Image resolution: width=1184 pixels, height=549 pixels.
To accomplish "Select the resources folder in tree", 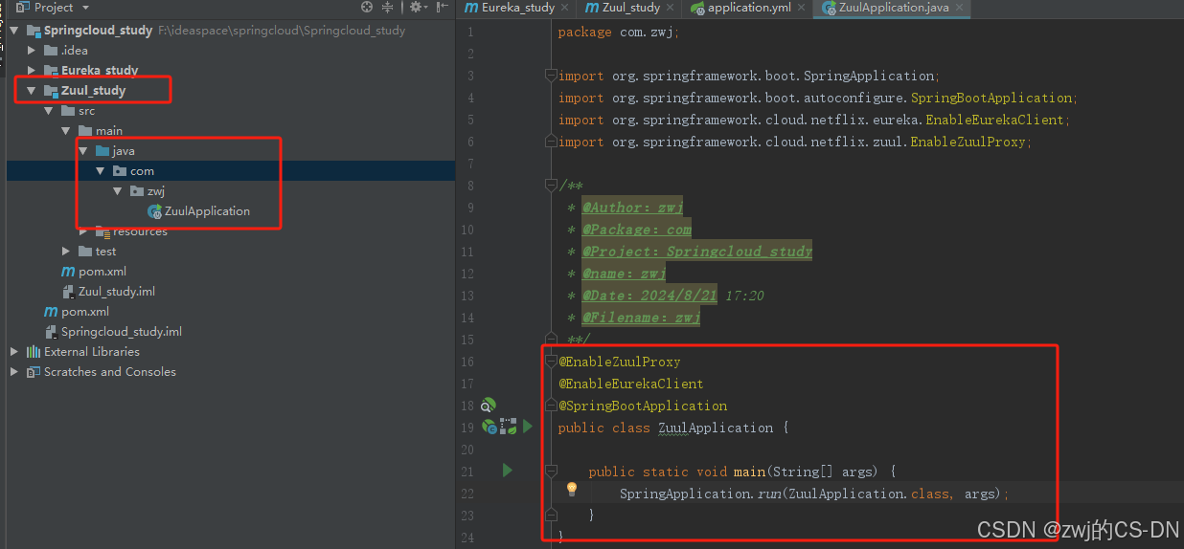I will (x=140, y=231).
